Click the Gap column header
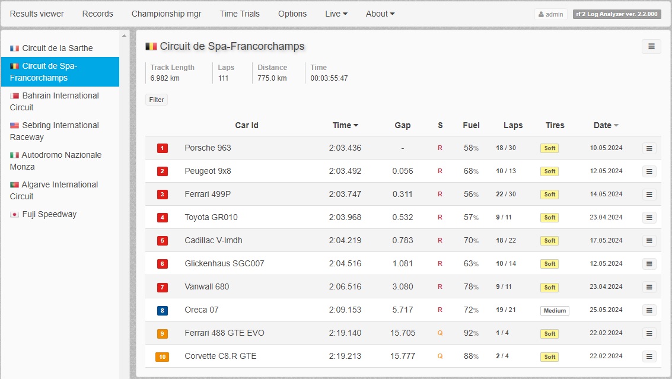 (402, 125)
